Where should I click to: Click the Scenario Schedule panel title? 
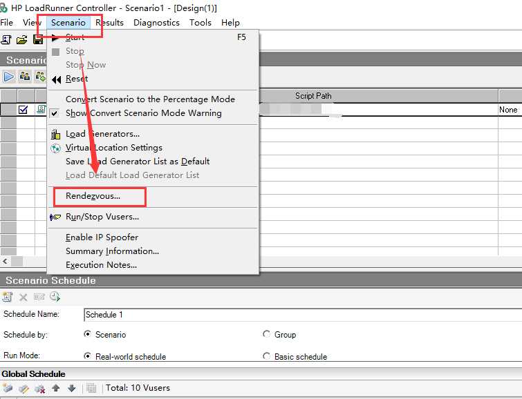(51, 281)
